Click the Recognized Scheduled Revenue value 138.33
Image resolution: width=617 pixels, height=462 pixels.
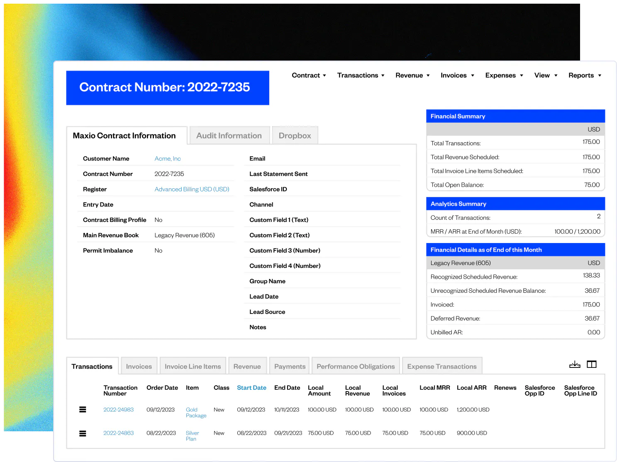point(591,276)
